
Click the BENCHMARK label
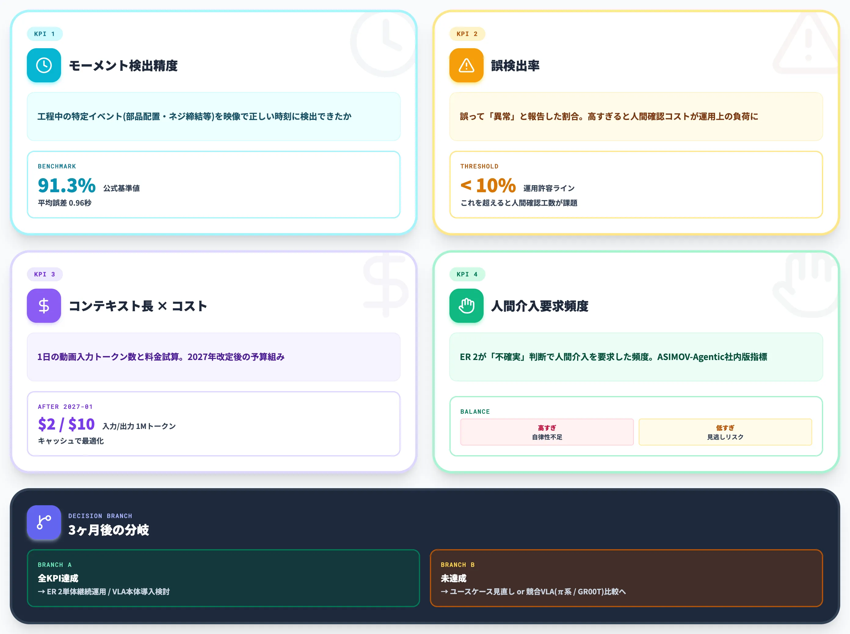(x=57, y=167)
